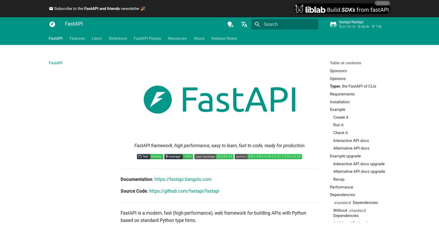
Task: Click the pypi package version badge
Action: click(214, 156)
